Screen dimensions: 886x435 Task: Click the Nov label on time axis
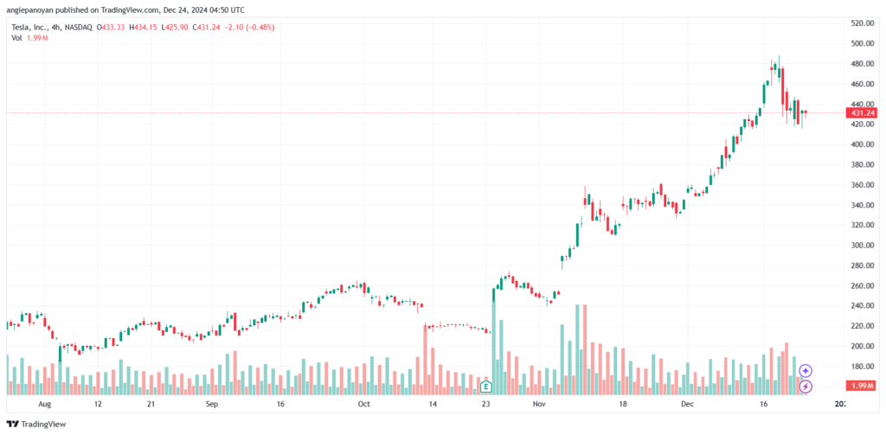pos(539,405)
